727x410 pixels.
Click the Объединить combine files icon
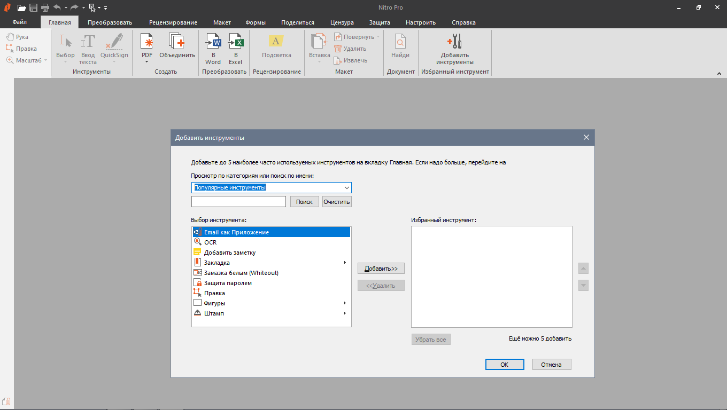pyautogui.click(x=177, y=45)
